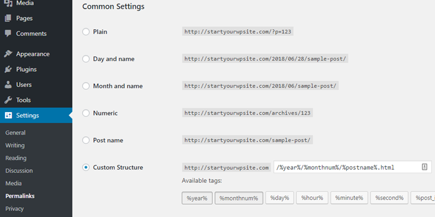Open the Comments menu label
The width and height of the screenshot is (435, 217).
coord(31,34)
